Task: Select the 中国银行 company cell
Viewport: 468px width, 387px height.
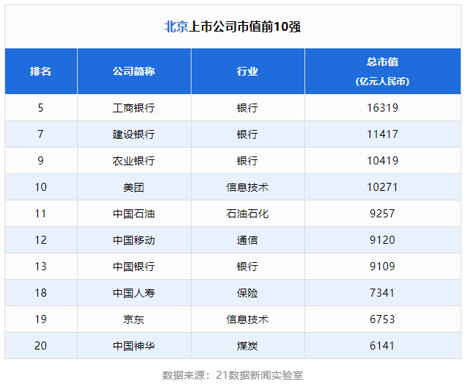Action: pos(134,267)
